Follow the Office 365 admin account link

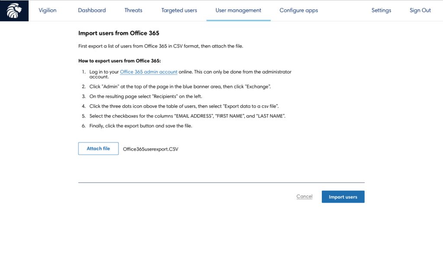click(148, 72)
